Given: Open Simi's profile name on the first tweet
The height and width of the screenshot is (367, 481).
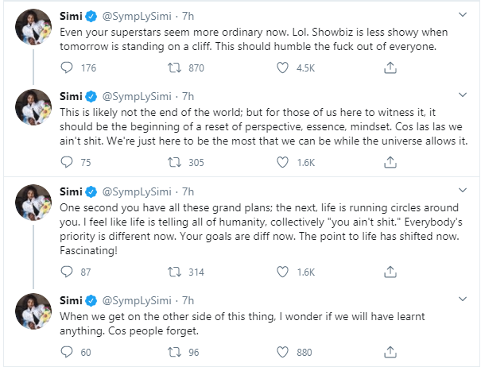Looking at the screenshot, I should click(72, 16).
